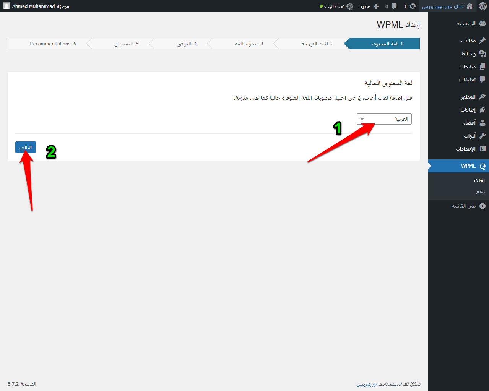Click the النسخة 5.7.2 version text
The width and height of the screenshot is (489, 391).
pyautogui.click(x=22, y=384)
